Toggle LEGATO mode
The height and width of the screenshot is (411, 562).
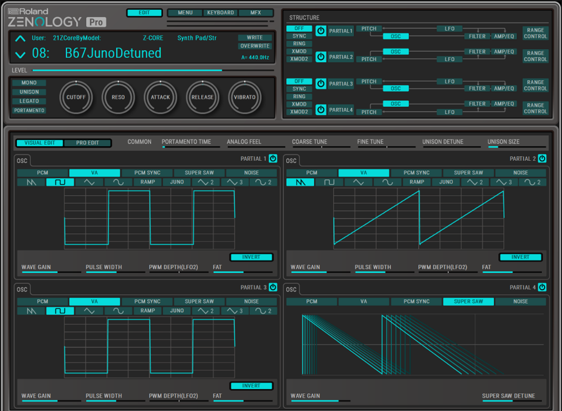[x=29, y=101]
